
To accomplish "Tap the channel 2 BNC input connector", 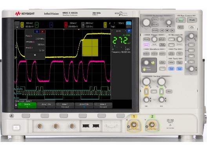I will pos(152,125).
